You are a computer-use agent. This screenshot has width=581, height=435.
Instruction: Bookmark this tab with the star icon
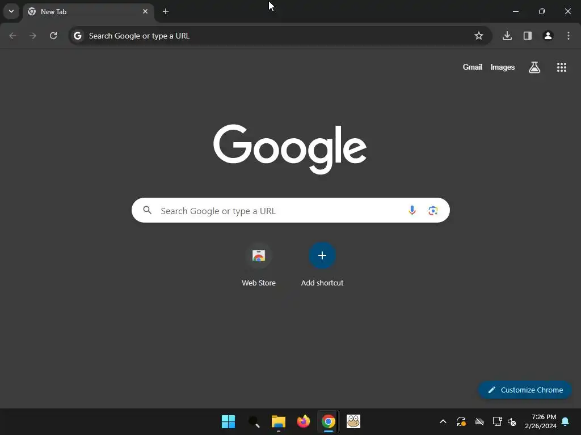pyautogui.click(x=479, y=36)
